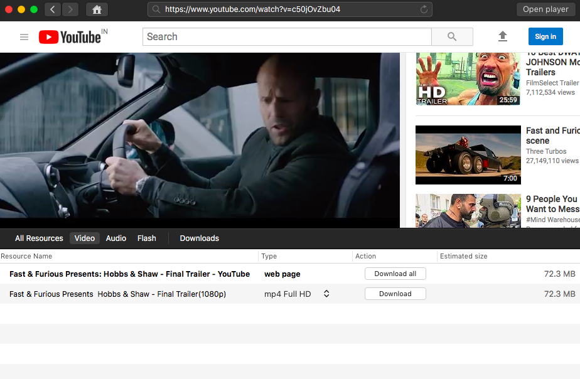Select the Hobbs & Shaw YouTube web page row
Screen dimensions: 580x379
click(x=290, y=274)
